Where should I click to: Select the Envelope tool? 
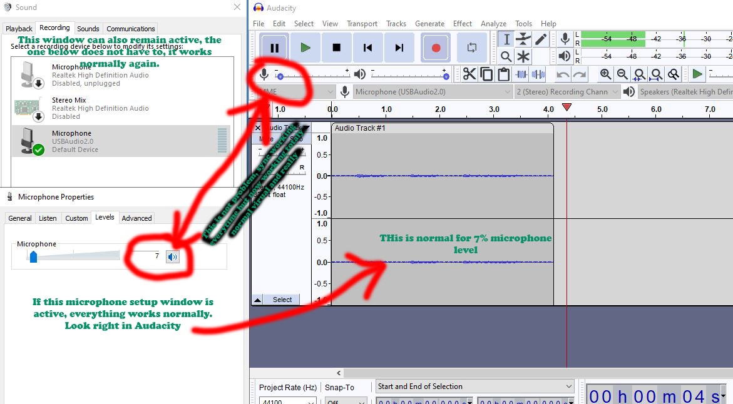pyautogui.click(x=523, y=39)
